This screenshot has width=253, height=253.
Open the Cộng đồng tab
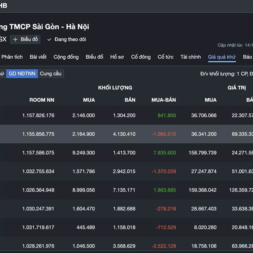coord(66,57)
